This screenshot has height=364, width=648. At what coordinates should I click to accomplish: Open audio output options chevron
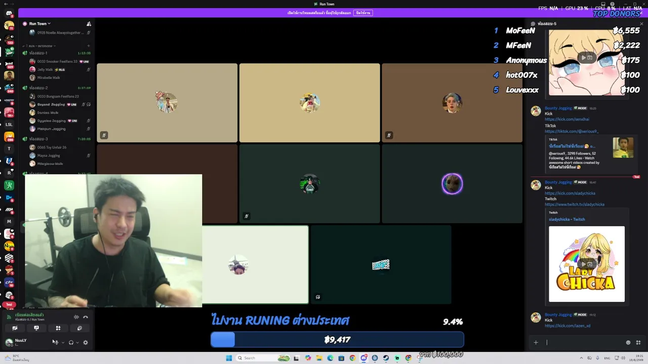[x=77, y=343]
